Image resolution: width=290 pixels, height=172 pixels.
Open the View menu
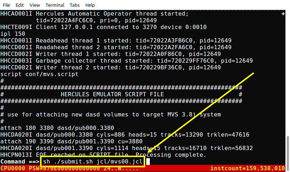pos(35,5)
